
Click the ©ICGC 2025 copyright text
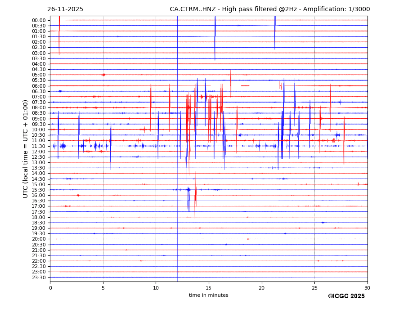(346, 296)
